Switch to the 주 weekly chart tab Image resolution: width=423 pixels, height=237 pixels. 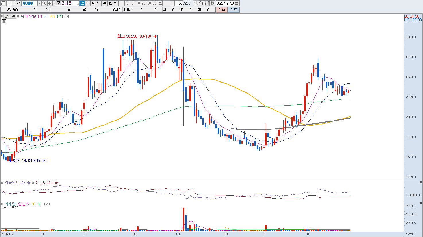pyautogui.click(x=88, y=3)
